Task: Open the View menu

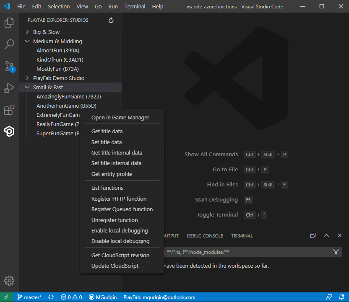Action: coord(82,6)
